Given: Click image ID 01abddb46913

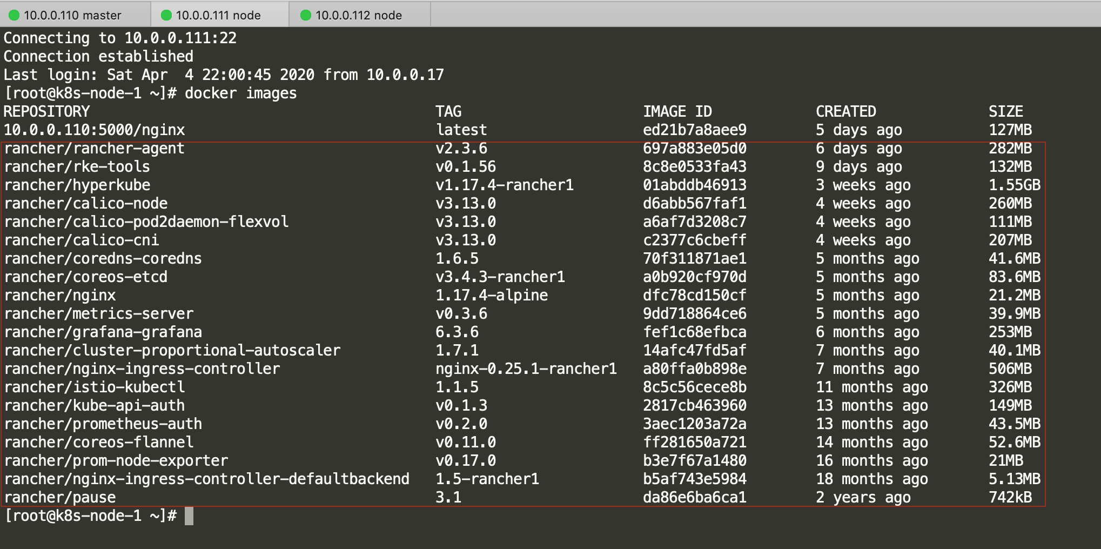Looking at the screenshot, I should [x=695, y=185].
